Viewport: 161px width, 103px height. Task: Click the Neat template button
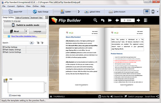coord(14,31)
